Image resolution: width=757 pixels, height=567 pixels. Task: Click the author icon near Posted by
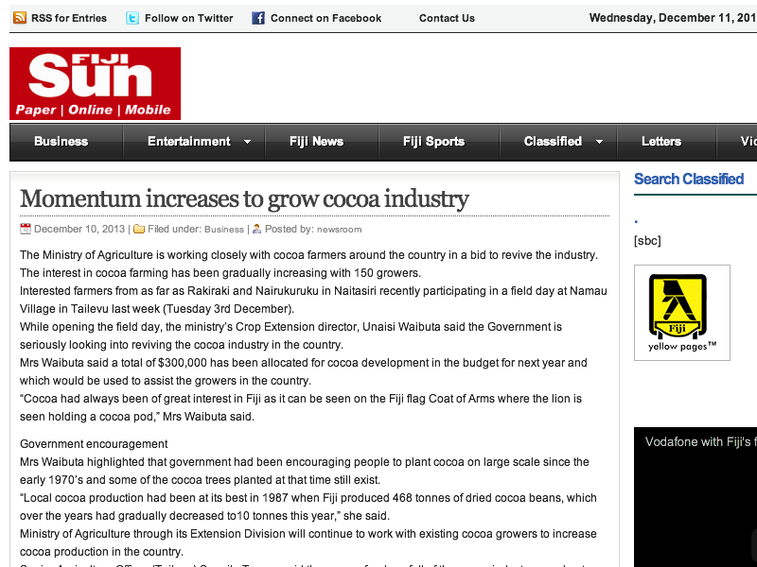click(x=256, y=229)
